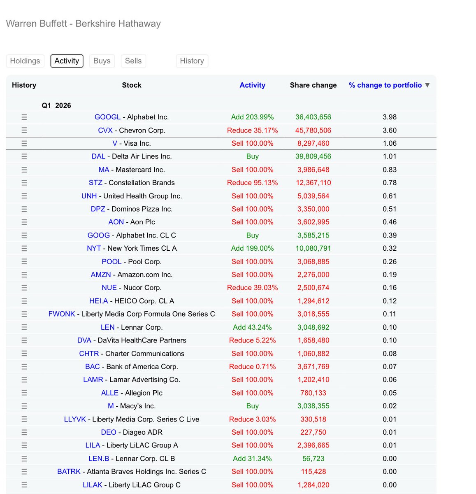The width and height of the screenshot is (476, 494).
Task: Open history icon for New York Times row
Action: (24, 249)
